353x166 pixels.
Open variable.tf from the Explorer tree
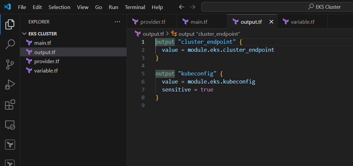click(x=74, y=70)
